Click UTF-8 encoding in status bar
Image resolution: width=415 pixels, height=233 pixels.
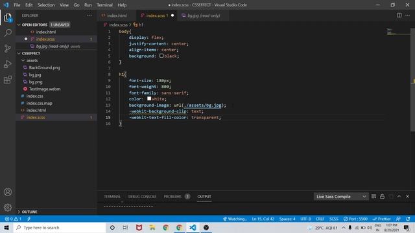click(305, 219)
